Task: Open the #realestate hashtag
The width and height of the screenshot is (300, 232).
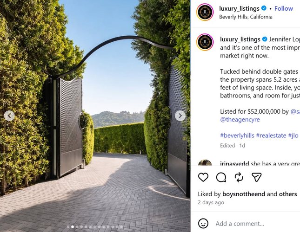Action: [x=271, y=135]
